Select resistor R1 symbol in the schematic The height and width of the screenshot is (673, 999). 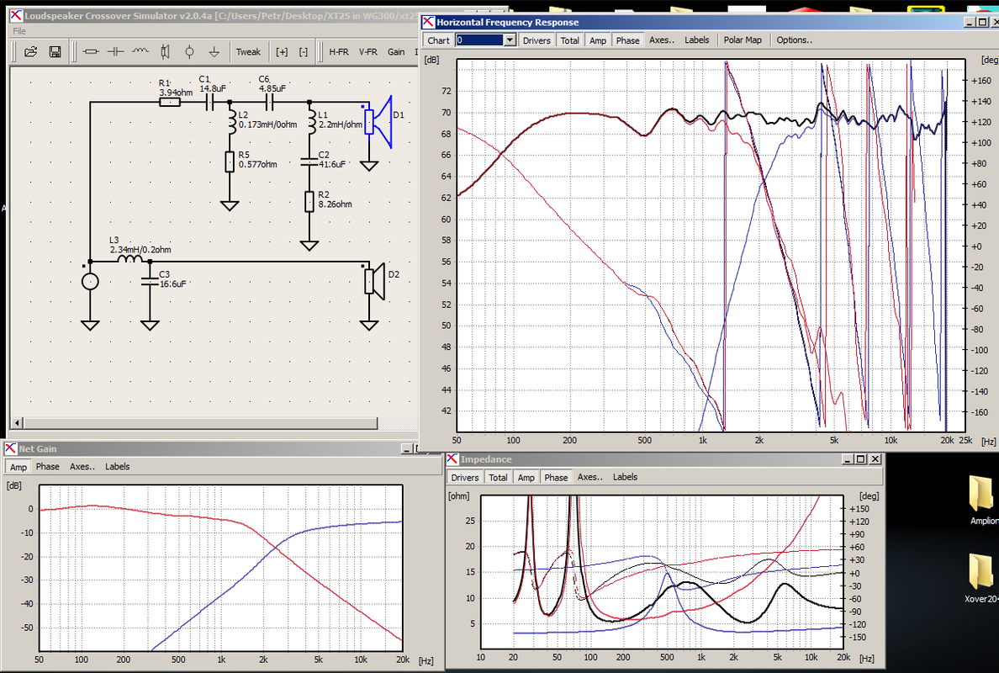pos(170,101)
